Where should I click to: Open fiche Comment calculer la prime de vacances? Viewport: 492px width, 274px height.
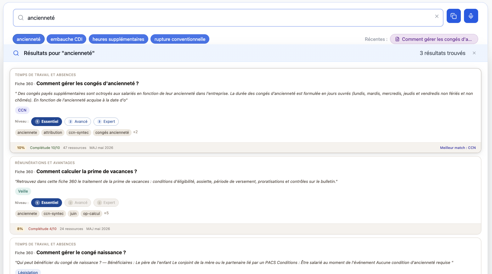click(87, 171)
